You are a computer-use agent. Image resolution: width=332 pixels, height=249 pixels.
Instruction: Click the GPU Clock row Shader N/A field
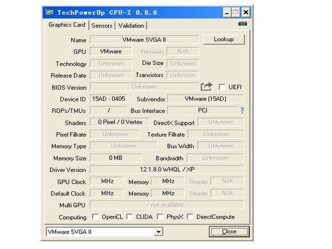227,181
